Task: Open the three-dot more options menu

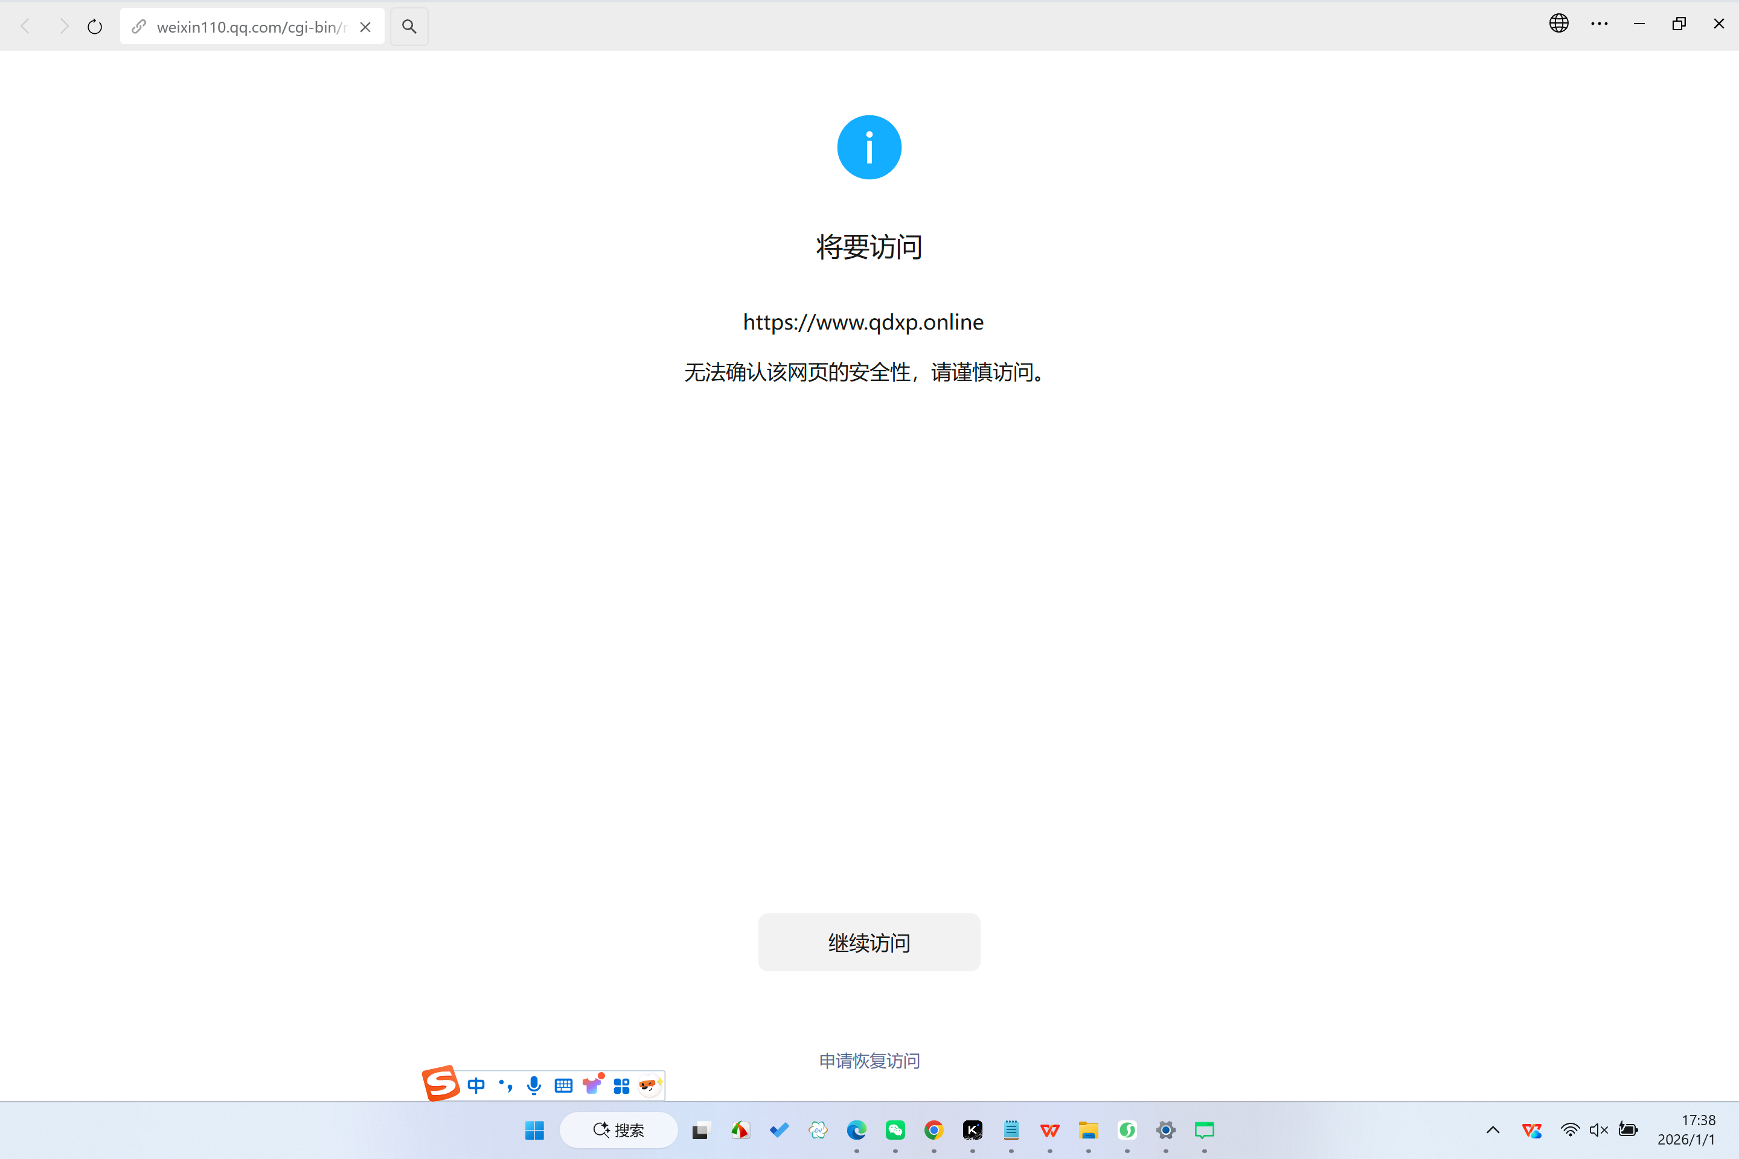Action: coord(1598,24)
